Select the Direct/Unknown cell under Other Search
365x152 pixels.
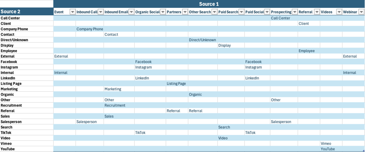[203, 40]
